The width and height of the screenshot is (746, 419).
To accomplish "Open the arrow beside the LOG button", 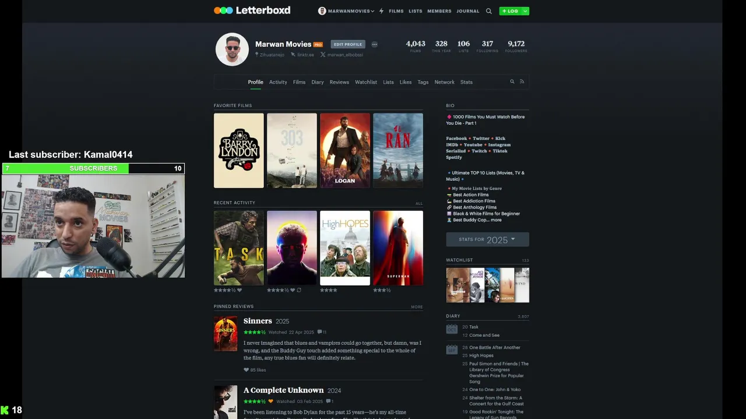I will (525, 11).
